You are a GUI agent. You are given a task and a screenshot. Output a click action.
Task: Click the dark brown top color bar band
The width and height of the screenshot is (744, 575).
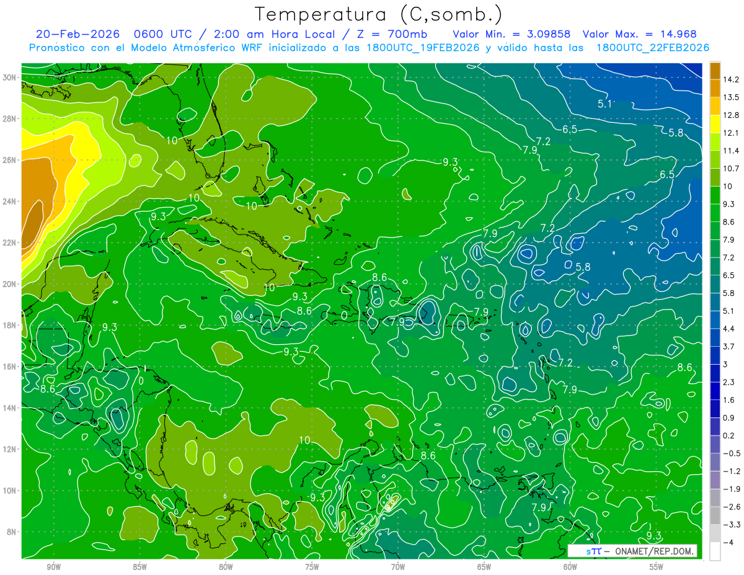pyautogui.click(x=715, y=70)
